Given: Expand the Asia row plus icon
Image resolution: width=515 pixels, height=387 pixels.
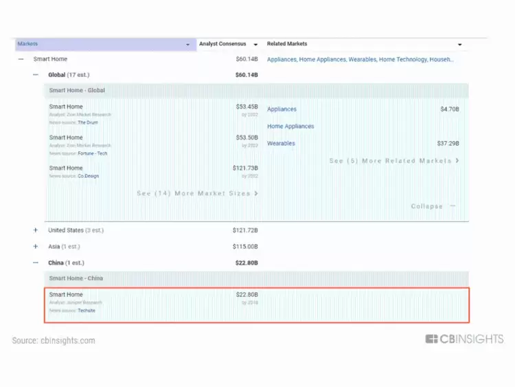Looking at the screenshot, I should pos(36,247).
